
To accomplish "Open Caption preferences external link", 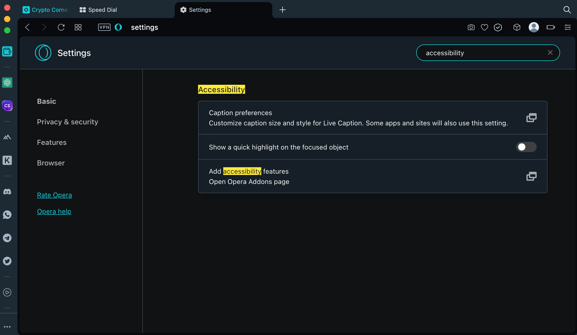I will click(531, 118).
